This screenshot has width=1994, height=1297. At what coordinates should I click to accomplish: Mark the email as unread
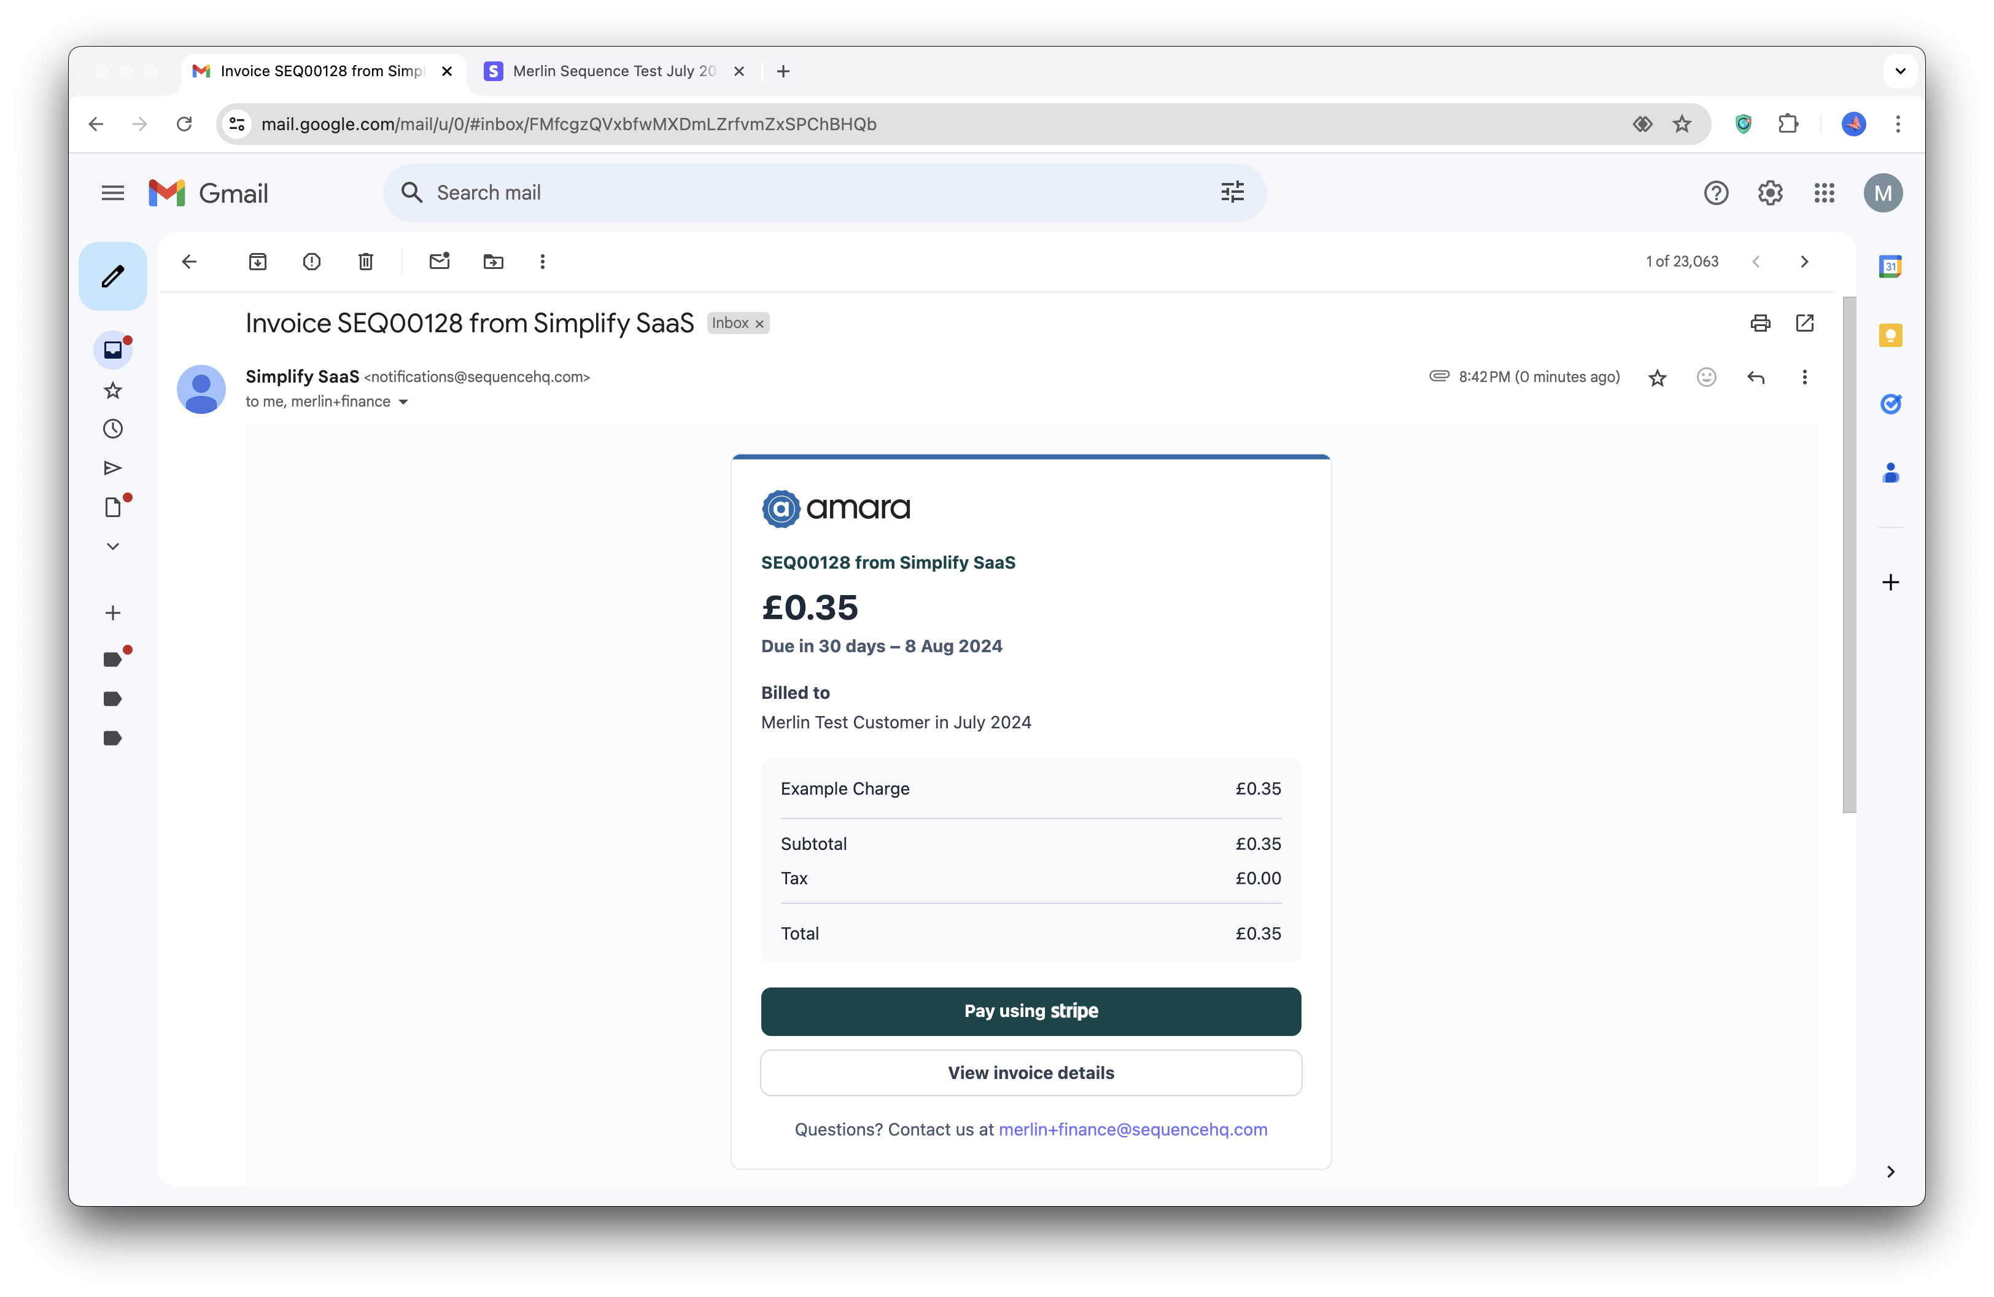point(439,262)
